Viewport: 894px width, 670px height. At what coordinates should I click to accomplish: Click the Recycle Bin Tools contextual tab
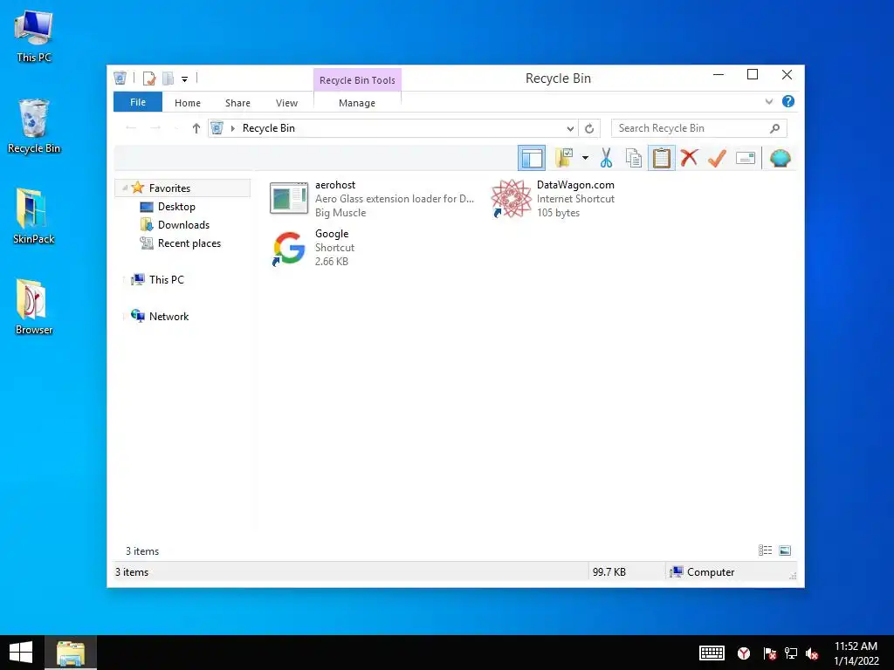point(357,80)
